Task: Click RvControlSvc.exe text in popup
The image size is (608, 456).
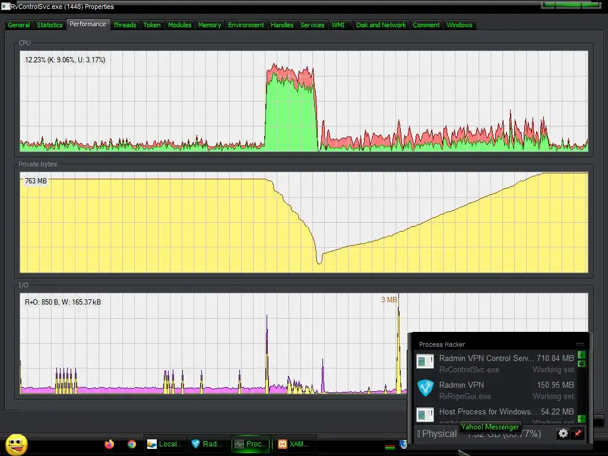Action: 469,369
